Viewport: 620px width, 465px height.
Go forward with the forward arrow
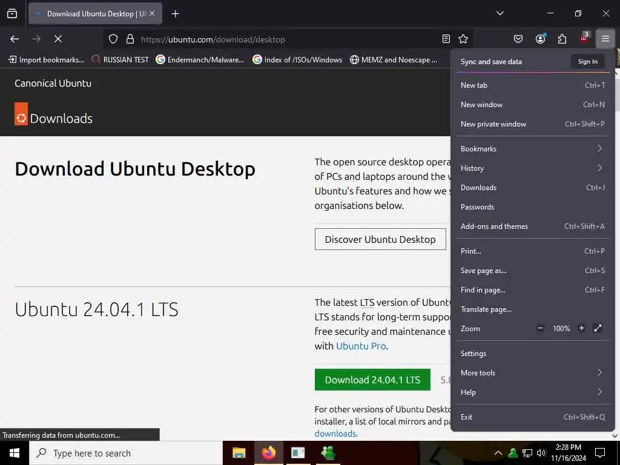pyautogui.click(x=36, y=39)
